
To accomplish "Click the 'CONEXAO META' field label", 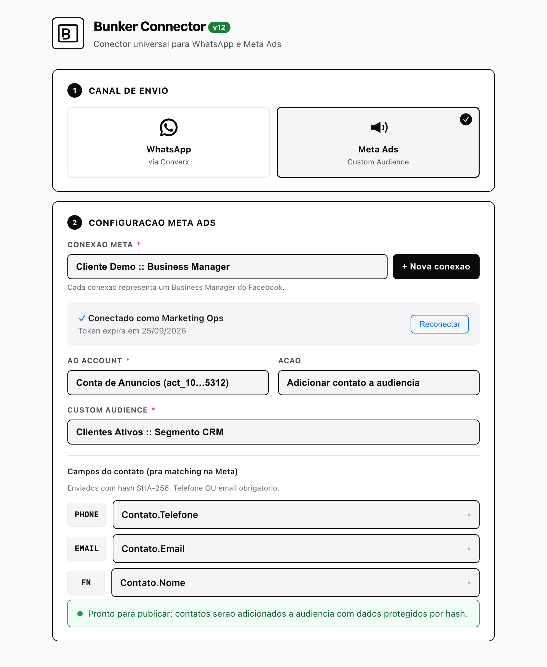I will click(100, 245).
